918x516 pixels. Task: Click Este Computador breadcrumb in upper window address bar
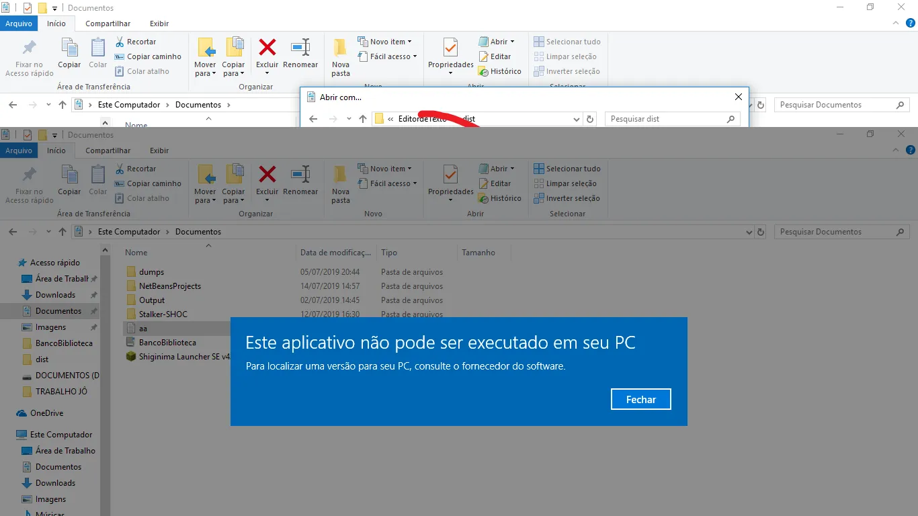[x=129, y=105]
